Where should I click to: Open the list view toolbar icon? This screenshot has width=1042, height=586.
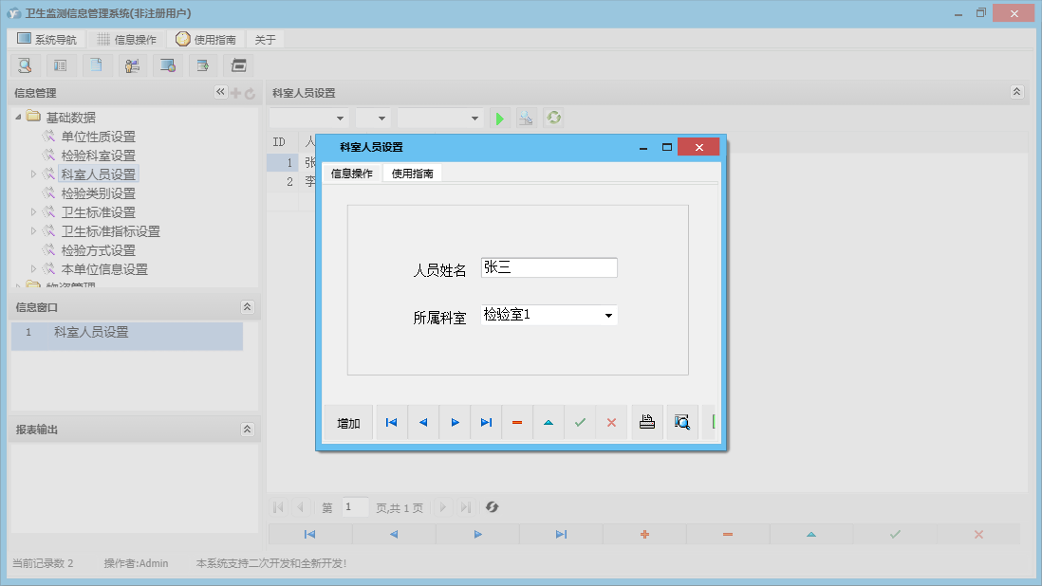coord(60,64)
